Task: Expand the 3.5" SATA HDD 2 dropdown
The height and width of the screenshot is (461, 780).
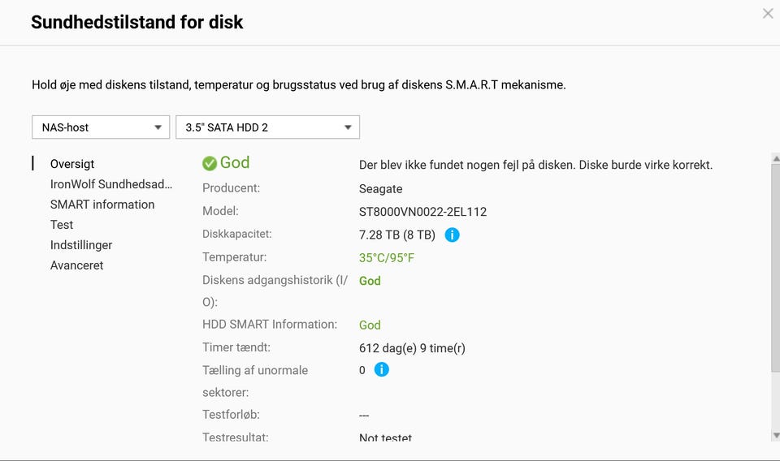Action: tap(267, 127)
